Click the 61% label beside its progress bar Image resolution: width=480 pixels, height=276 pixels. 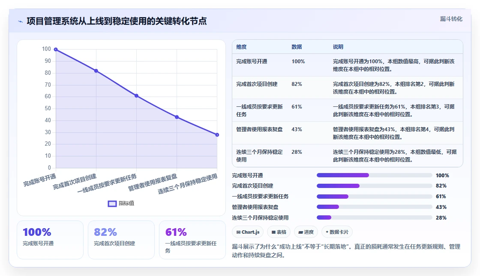pyautogui.click(x=441, y=197)
